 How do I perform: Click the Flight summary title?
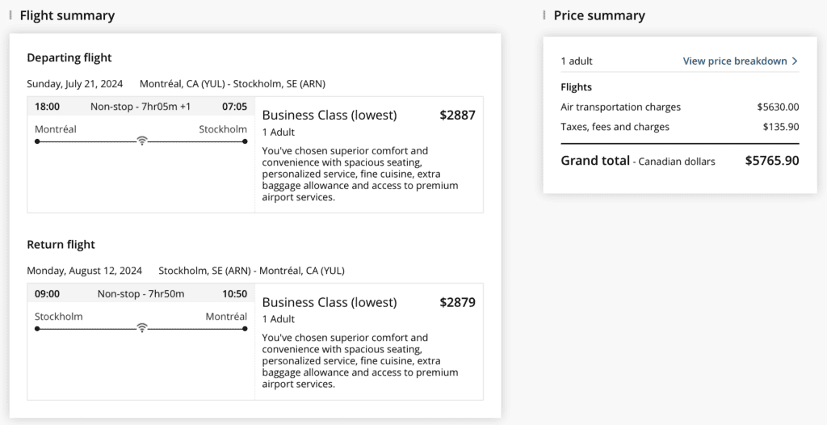(67, 15)
